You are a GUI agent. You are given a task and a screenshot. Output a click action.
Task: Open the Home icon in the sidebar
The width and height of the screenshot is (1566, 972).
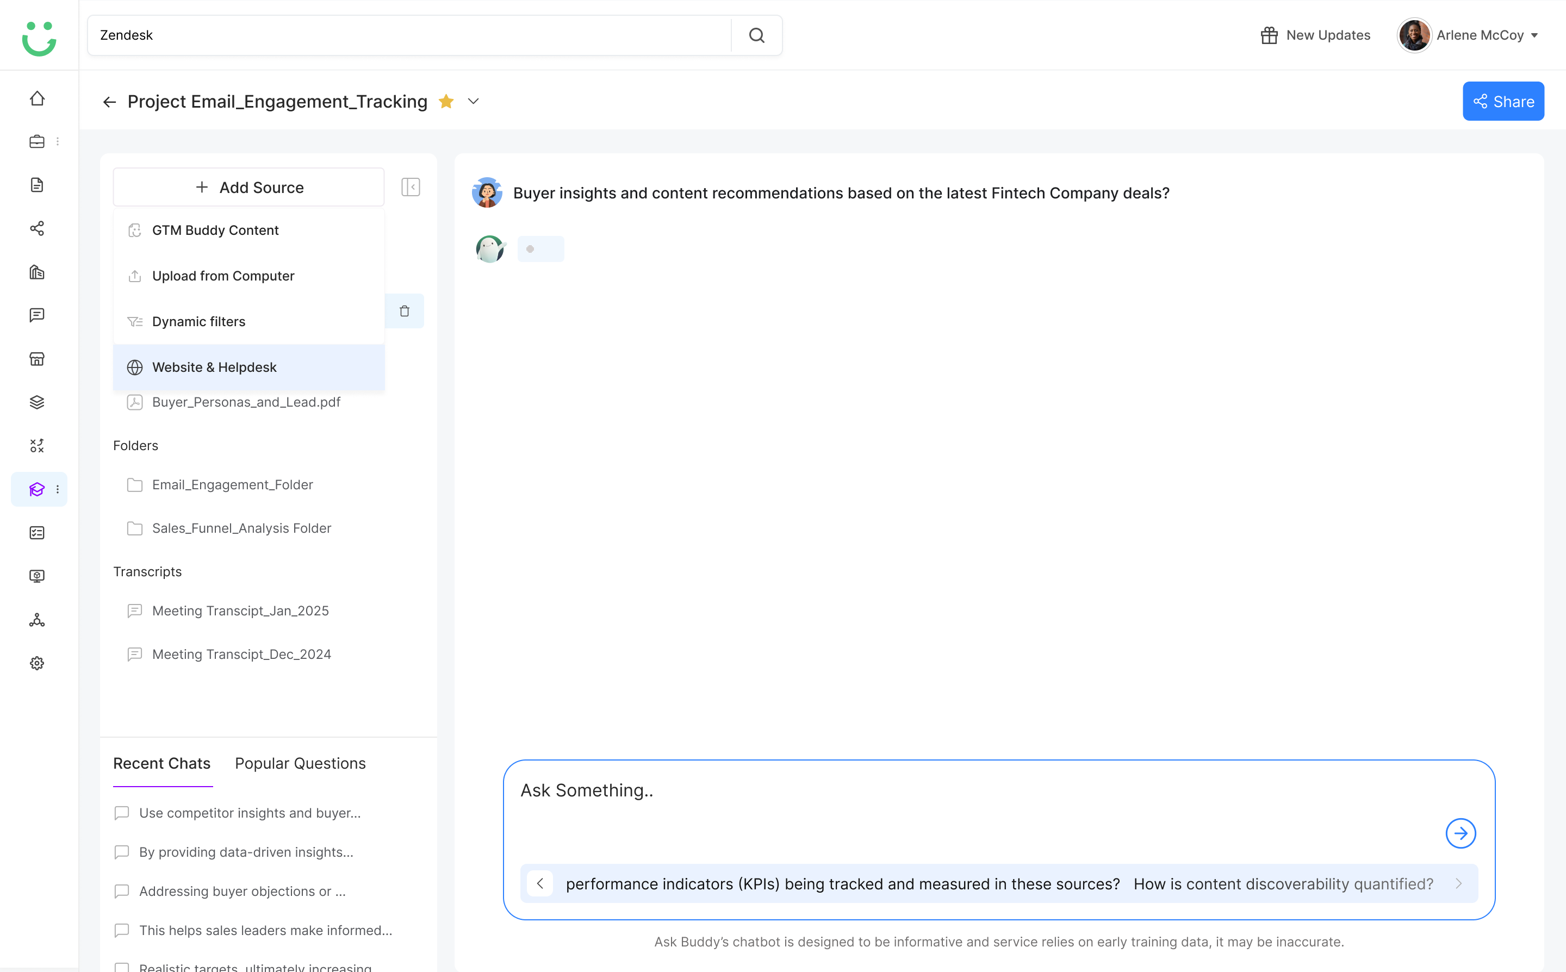point(38,98)
